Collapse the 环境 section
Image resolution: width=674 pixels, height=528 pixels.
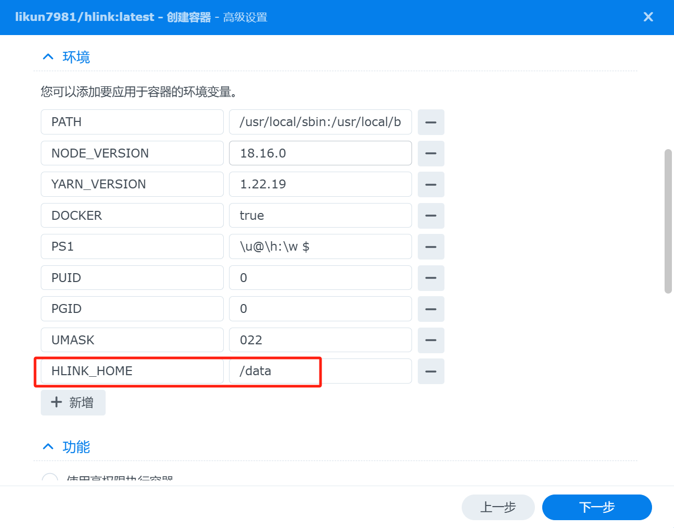48,57
